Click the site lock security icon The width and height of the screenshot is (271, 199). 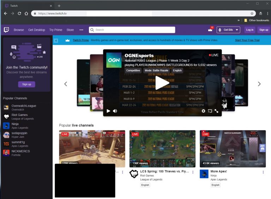coord(35,13)
